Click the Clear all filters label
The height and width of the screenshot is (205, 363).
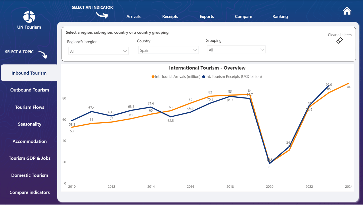click(x=340, y=35)
